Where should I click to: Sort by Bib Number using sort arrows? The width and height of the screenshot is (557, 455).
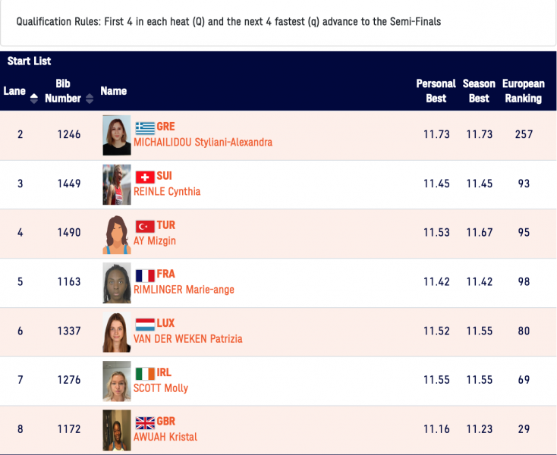click(x=90, y=99)
